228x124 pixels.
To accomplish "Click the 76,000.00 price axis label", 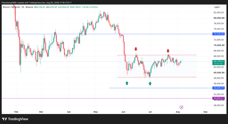I will click(219, 29).
